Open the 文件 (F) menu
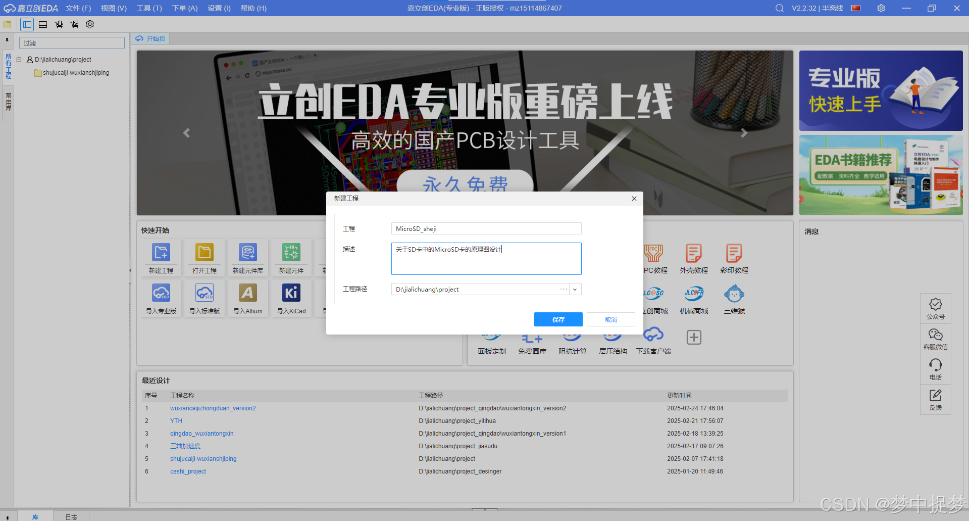This screenshot has height=521, width=969. [x=78, y=8]
